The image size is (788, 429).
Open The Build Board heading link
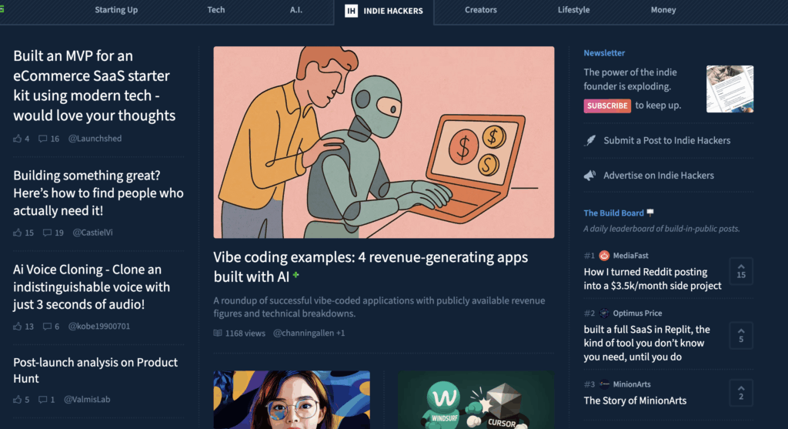[x=613, y=213]
